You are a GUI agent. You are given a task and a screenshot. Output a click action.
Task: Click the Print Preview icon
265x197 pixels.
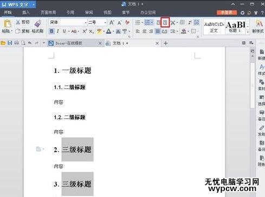pos(23,43)
